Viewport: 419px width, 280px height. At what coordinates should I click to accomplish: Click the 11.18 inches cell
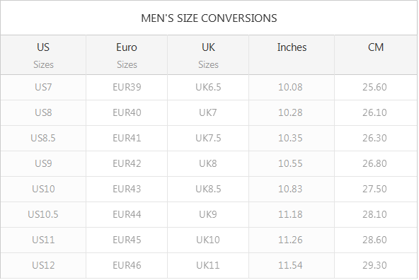(x=292, y=215)
